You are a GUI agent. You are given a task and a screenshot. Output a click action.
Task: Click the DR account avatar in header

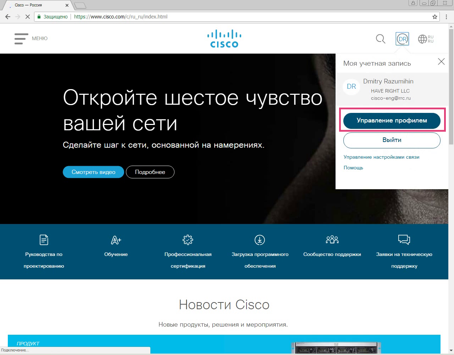pos(402,39)
